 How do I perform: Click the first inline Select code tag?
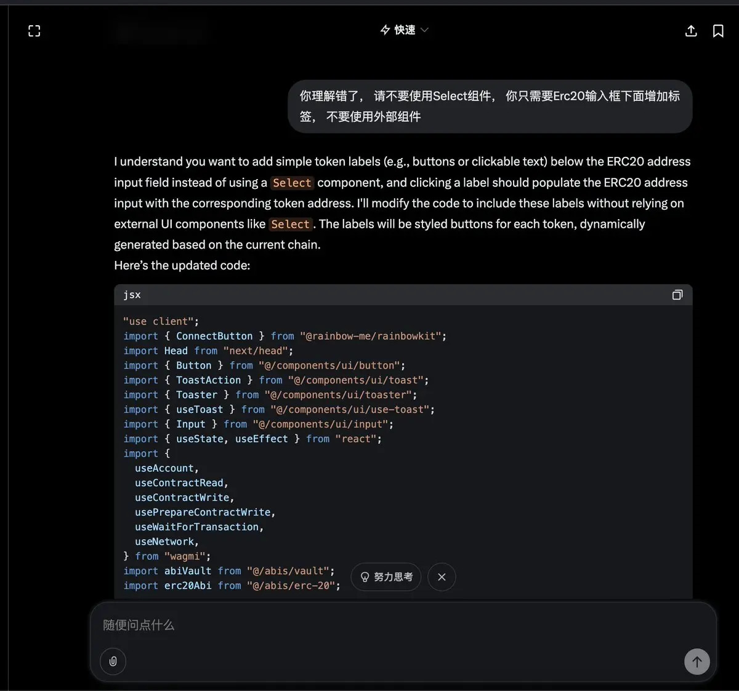click(292, 183)
